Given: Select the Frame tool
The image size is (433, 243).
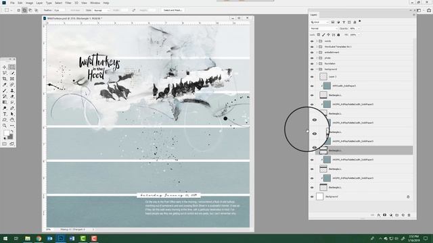Looking at the screenshot, I should tap(12, 79).
